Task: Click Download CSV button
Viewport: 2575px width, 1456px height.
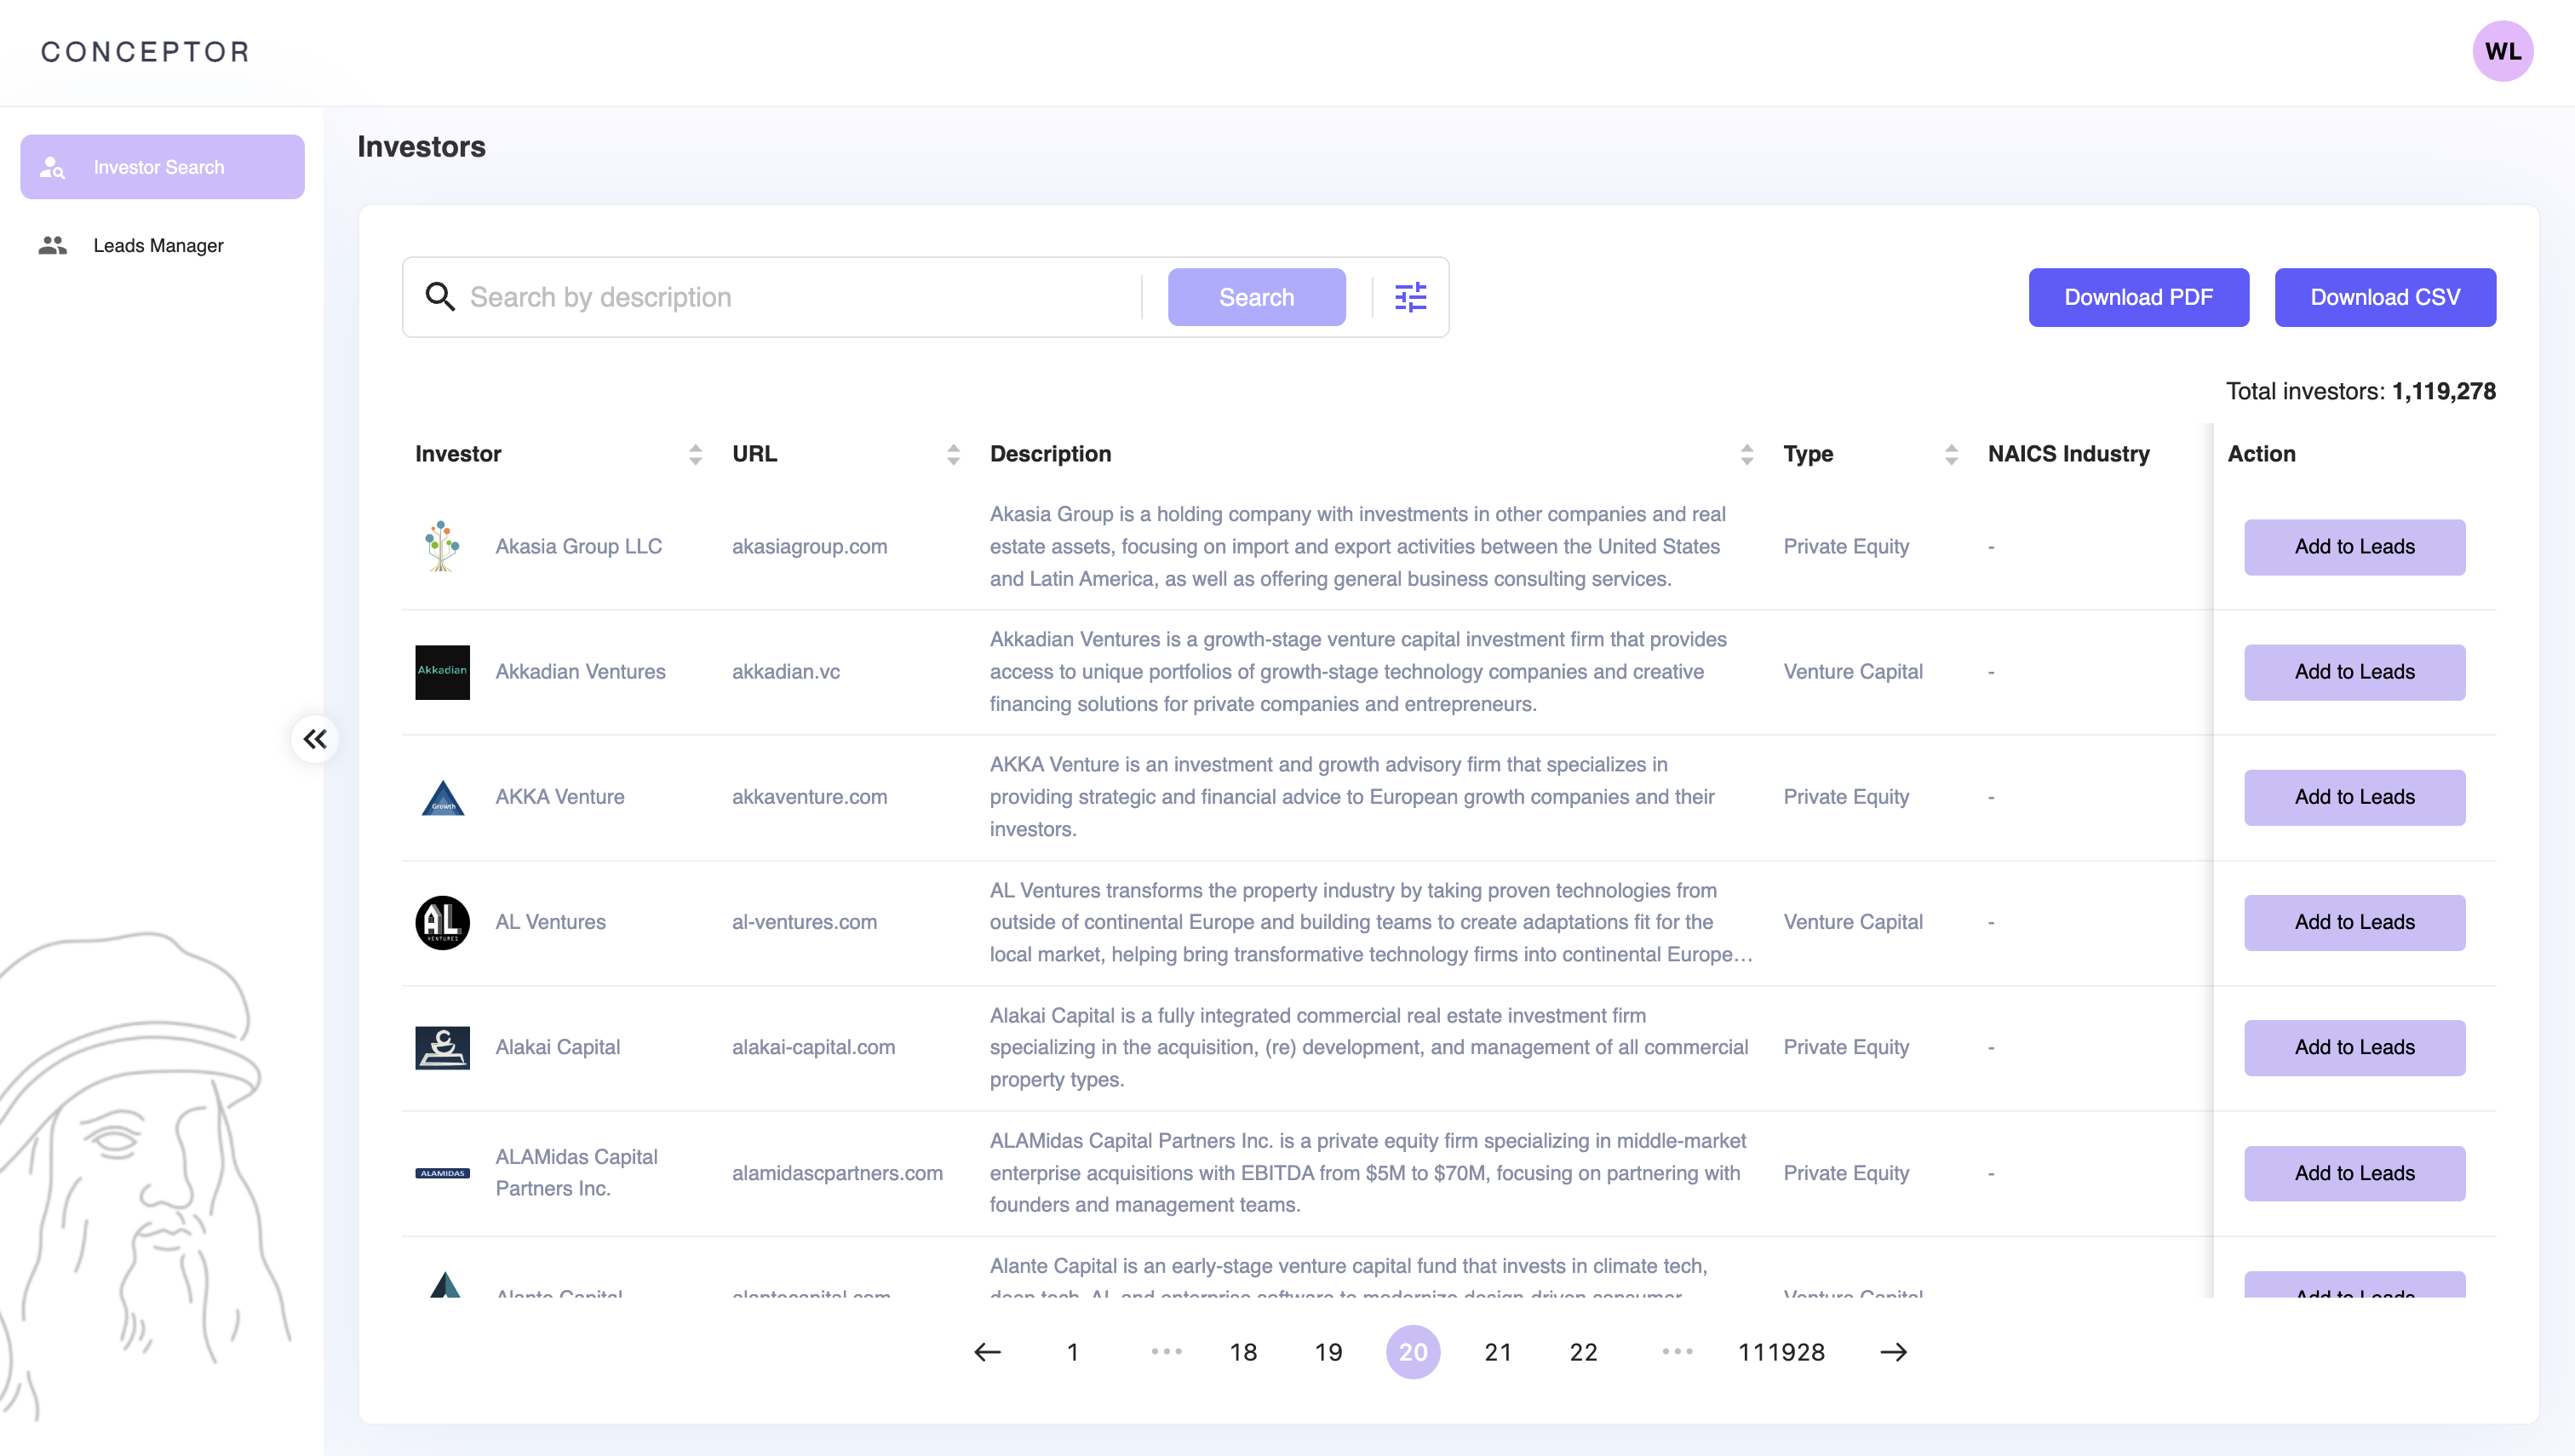Action: [x=2384, y=297]
